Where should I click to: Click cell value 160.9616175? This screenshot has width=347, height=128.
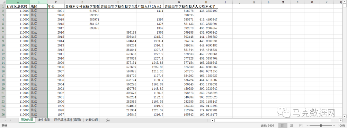click(x=206, y=115)
